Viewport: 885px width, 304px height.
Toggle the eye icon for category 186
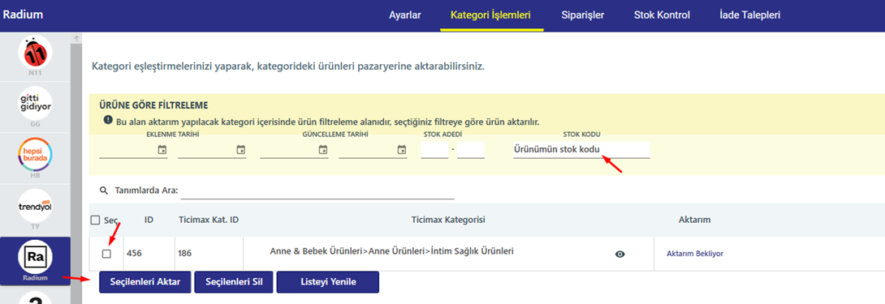[619, 254]
